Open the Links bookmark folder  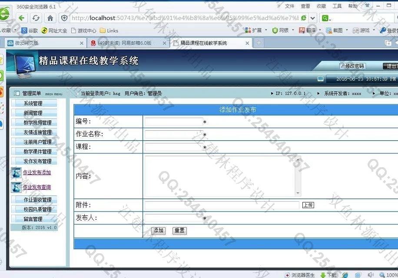(109, 31)
